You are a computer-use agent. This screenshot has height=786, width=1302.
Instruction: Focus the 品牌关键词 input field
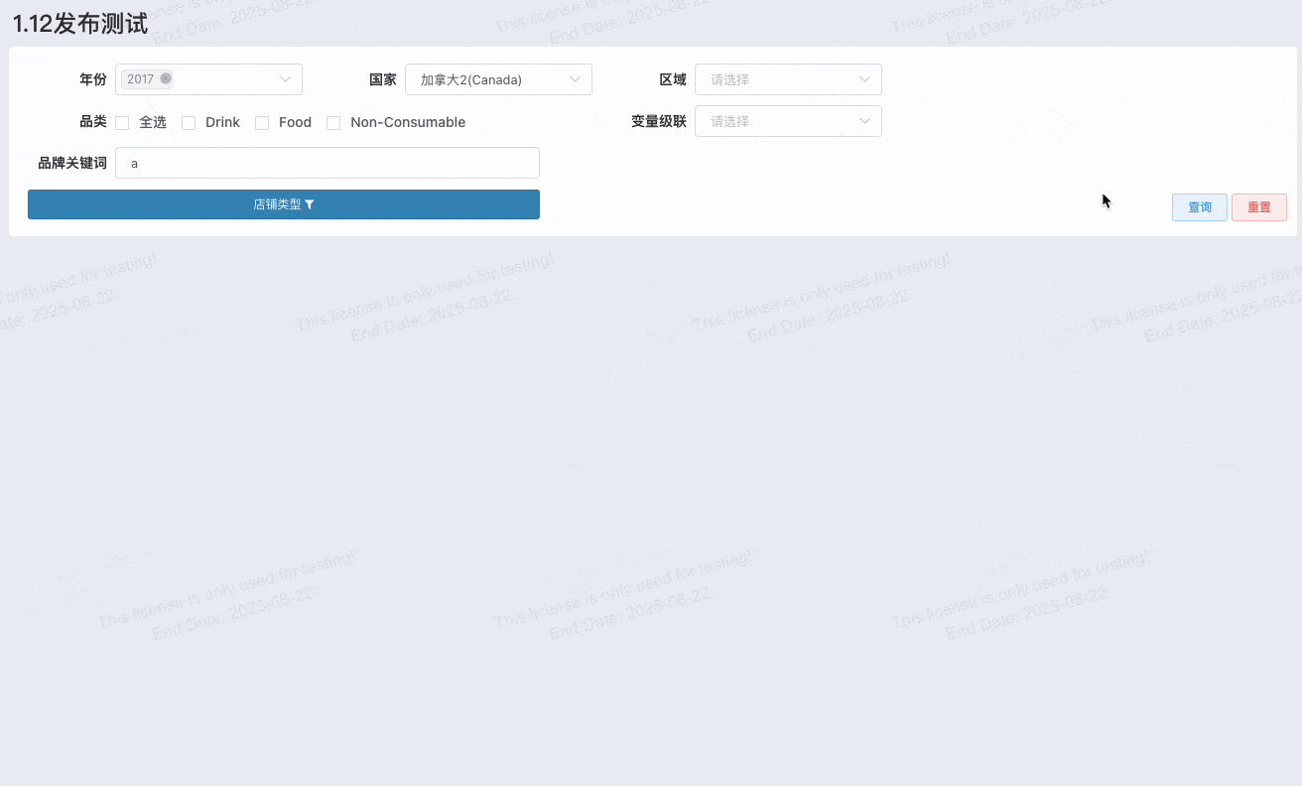point(327,163)
